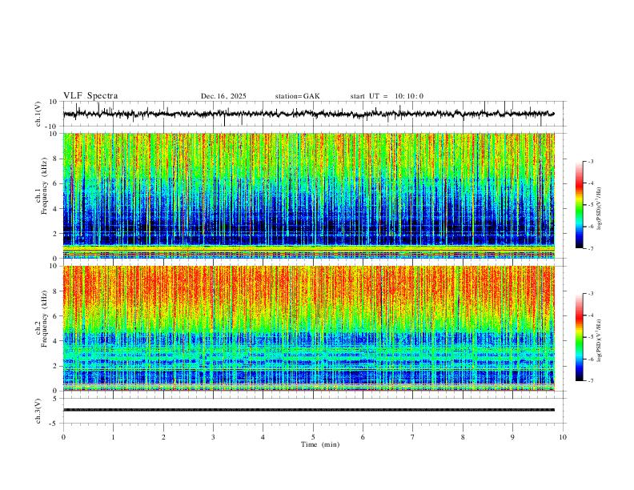Click the ch.3 flat voltage trace
Viewport: 634px width, 490px height.
point(309,410)
